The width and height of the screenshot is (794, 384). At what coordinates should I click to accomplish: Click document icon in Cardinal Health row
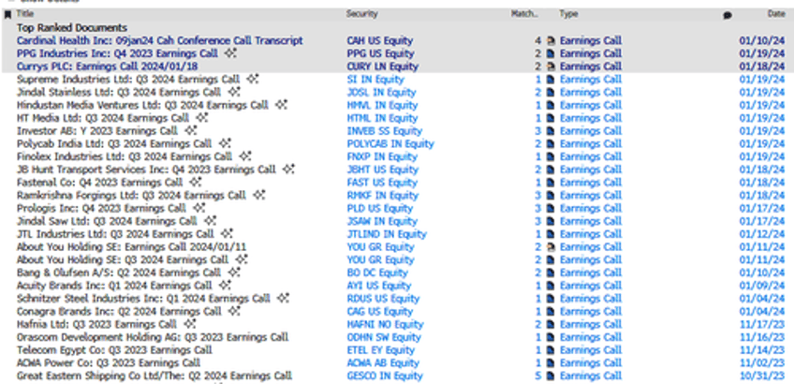pyautogui.click(x=551, y=40)
